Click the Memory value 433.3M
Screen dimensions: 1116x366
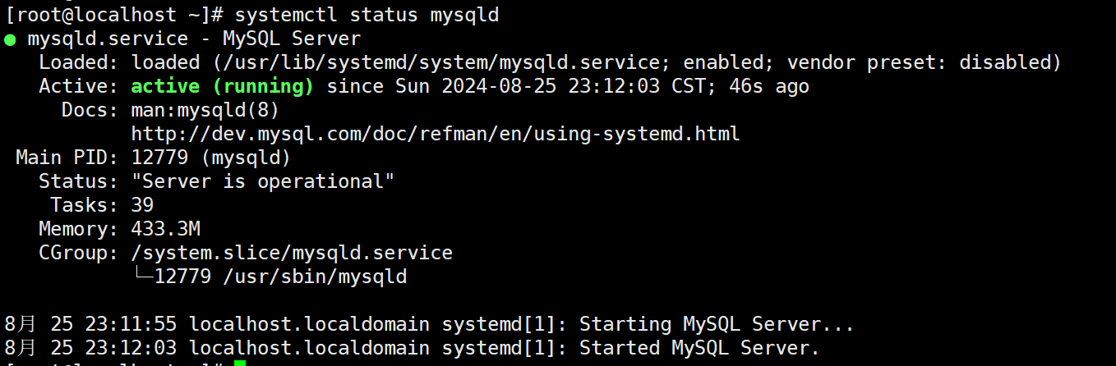tap(165, 228)
